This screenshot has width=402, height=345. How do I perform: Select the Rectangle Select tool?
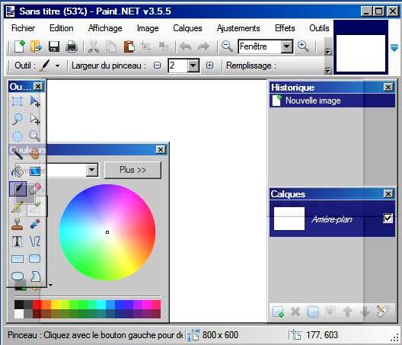coord(18,101)
